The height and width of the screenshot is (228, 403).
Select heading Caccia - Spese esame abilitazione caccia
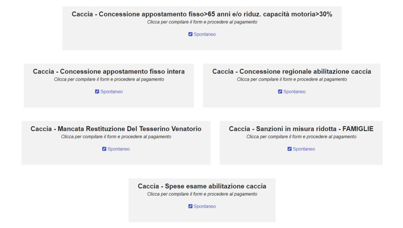pyautogui.click(x=202, y=186)
